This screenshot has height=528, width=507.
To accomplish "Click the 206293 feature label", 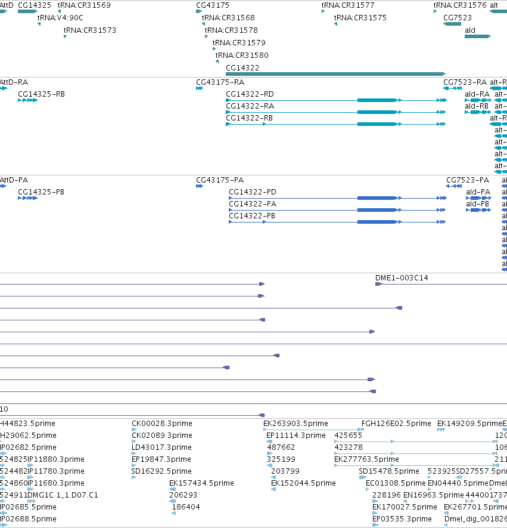I will point(183,495).
